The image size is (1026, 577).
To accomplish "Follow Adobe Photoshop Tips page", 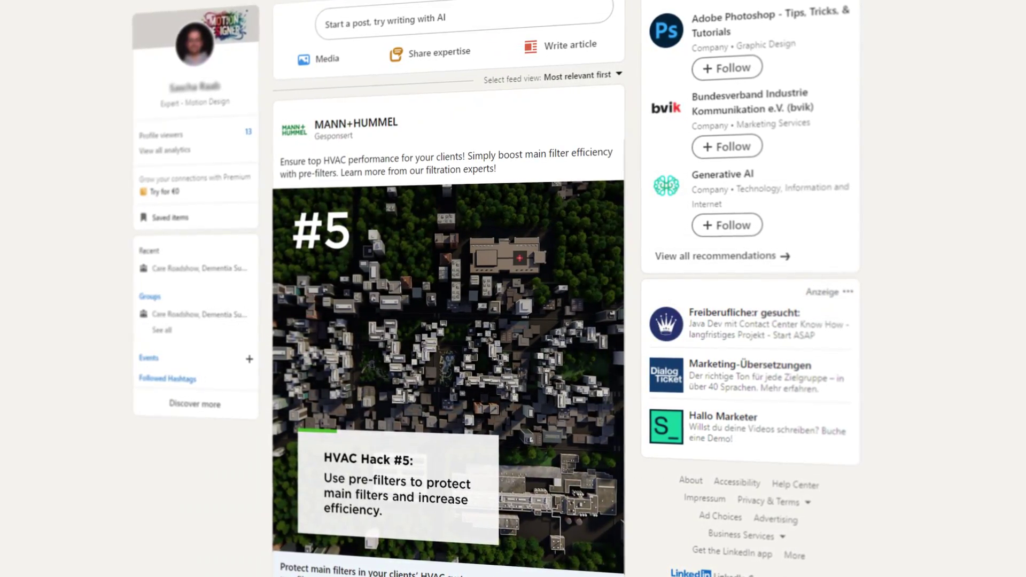I will pos(727,68).
